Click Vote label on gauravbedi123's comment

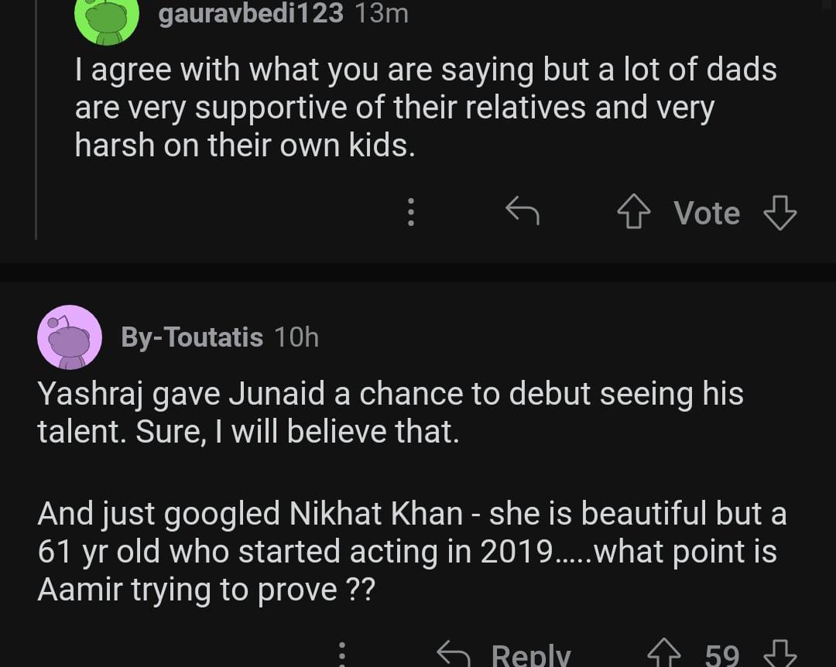click(x=706, y=213)
